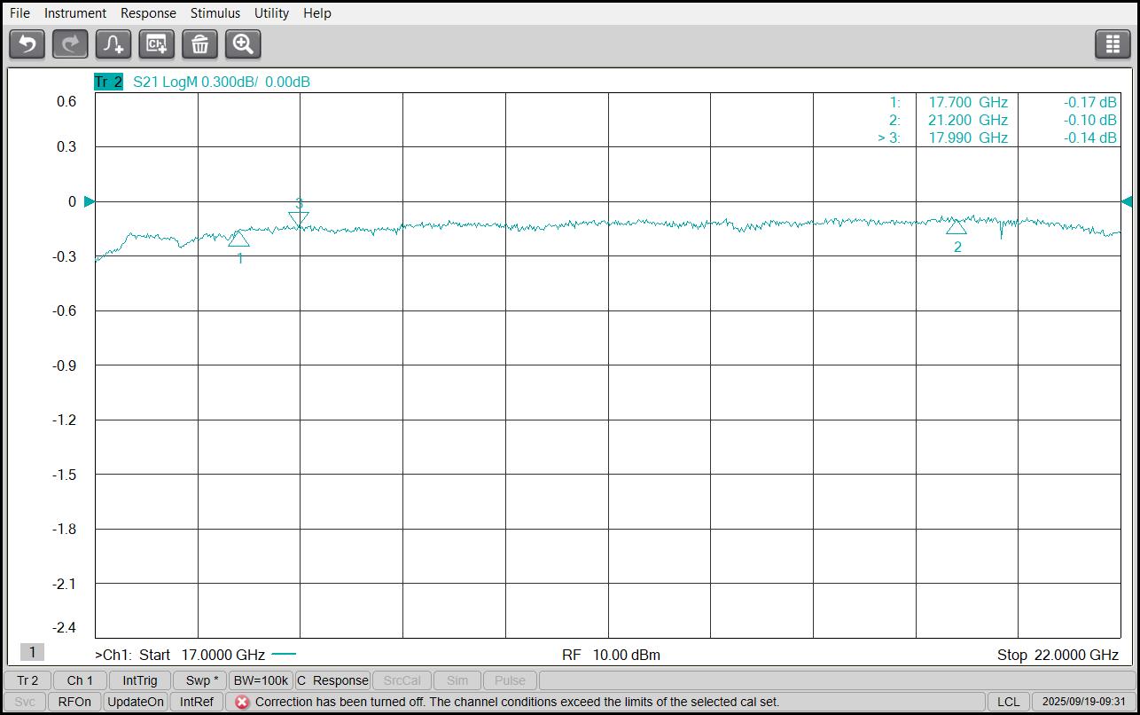Add a new channel with toolbar icon
Screen dimensions: 1140x715
(157, 43)
